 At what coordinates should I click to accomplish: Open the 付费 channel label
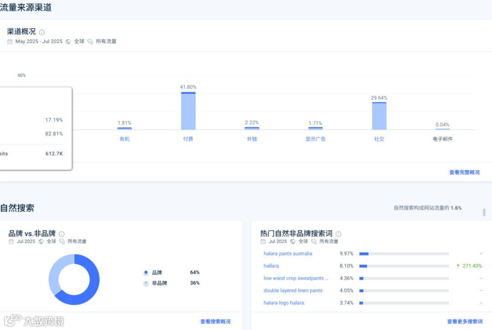pos(188,139)
